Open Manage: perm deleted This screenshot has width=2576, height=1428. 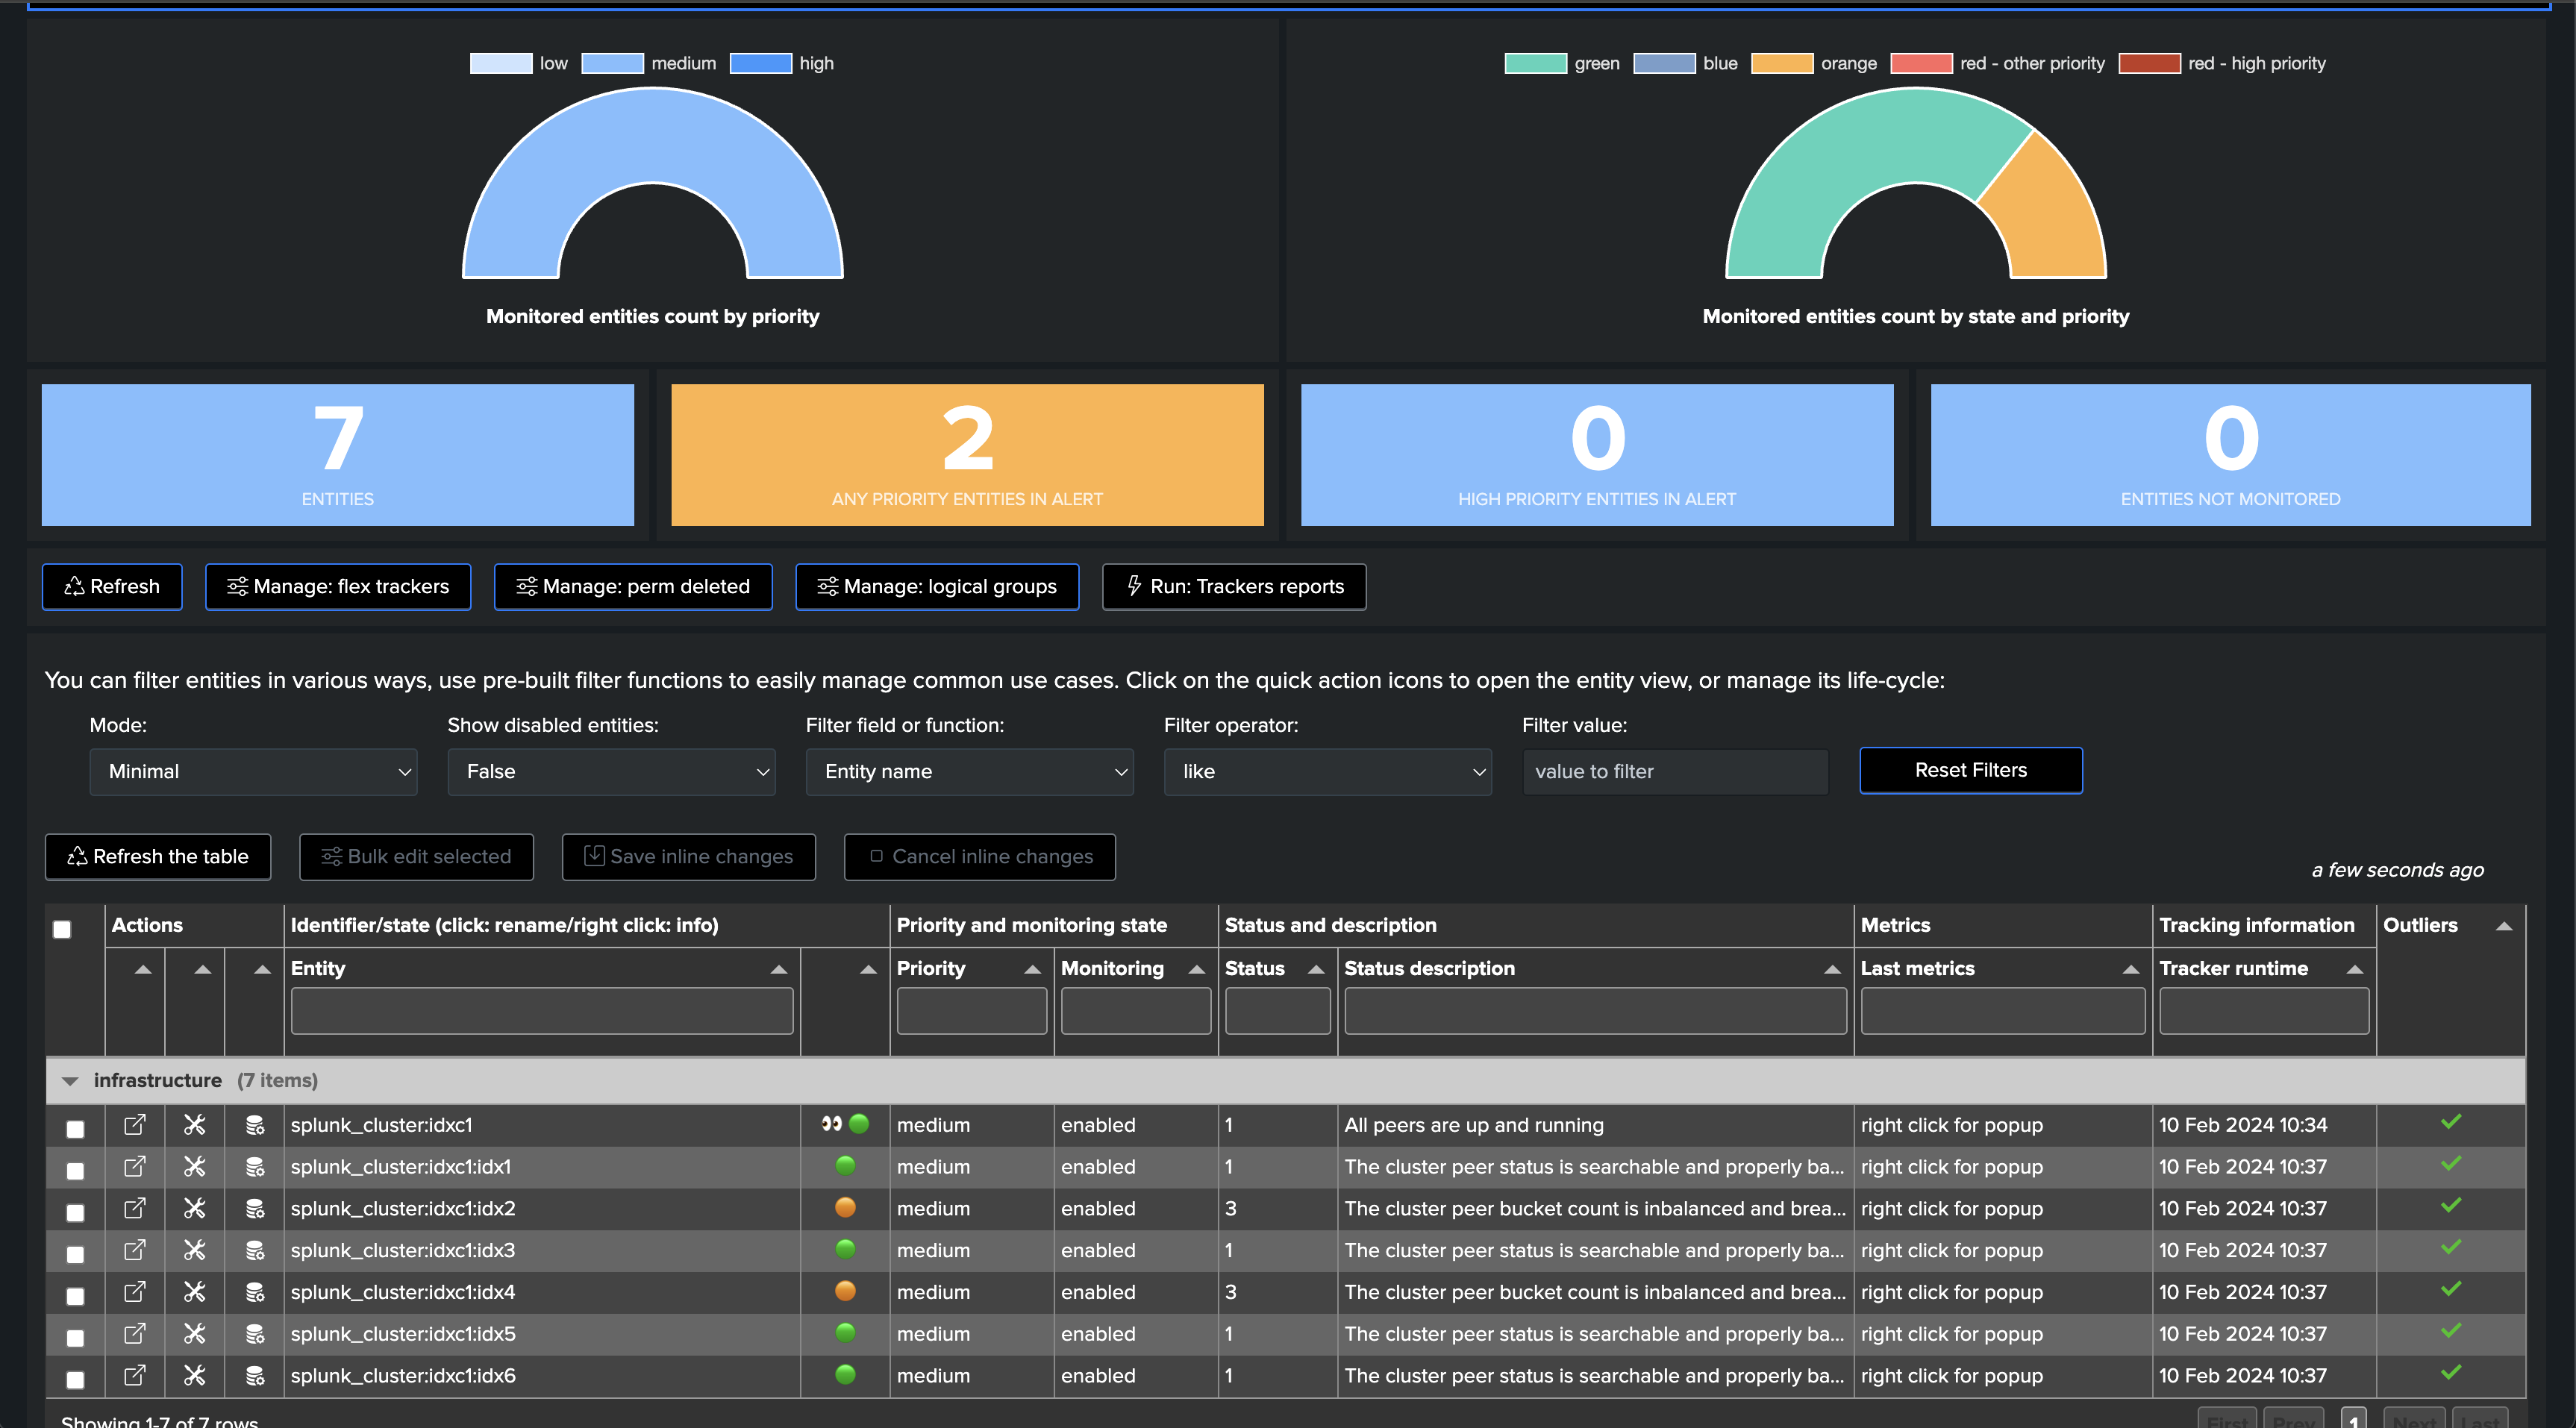633,587
